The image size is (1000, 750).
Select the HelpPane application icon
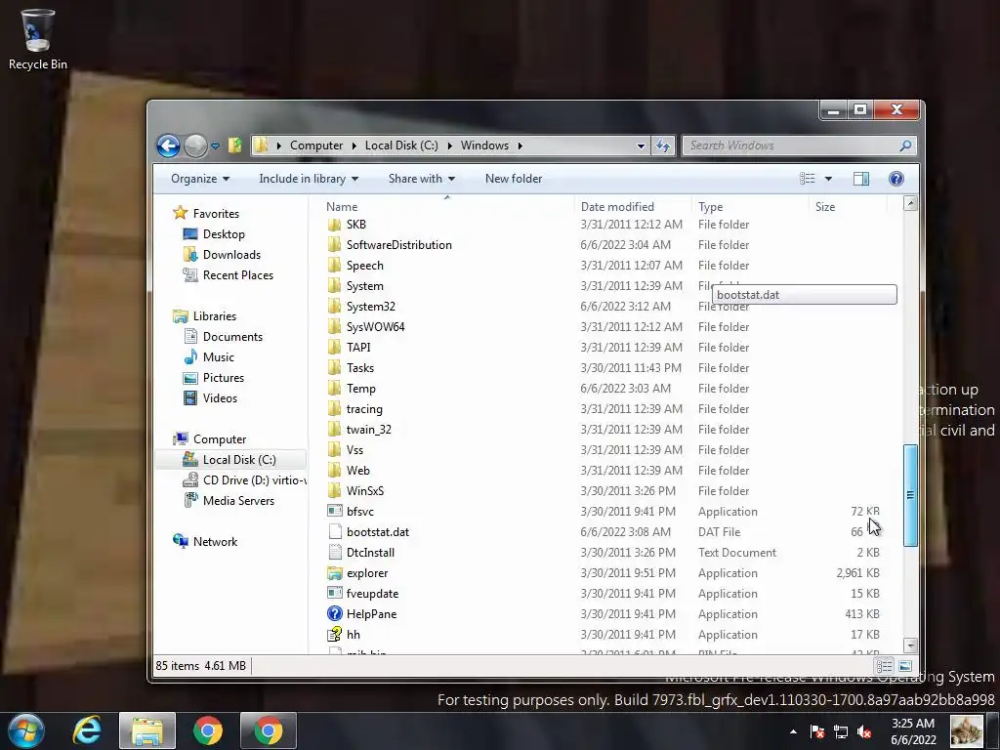[334, 613]
